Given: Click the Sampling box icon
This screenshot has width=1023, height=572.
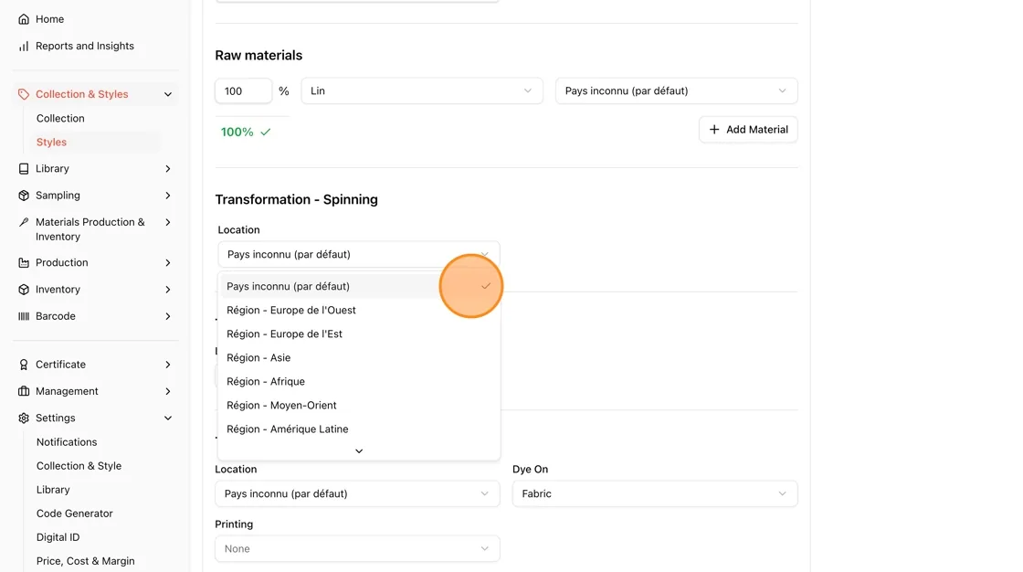Looking at the screenshot, I should click(24, 196).
